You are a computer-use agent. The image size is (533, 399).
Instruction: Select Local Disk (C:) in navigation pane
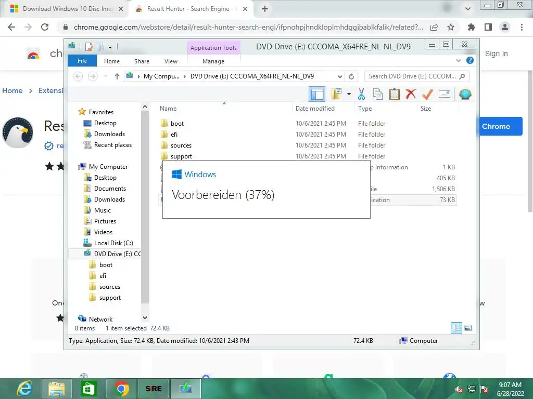click(113, 243)
